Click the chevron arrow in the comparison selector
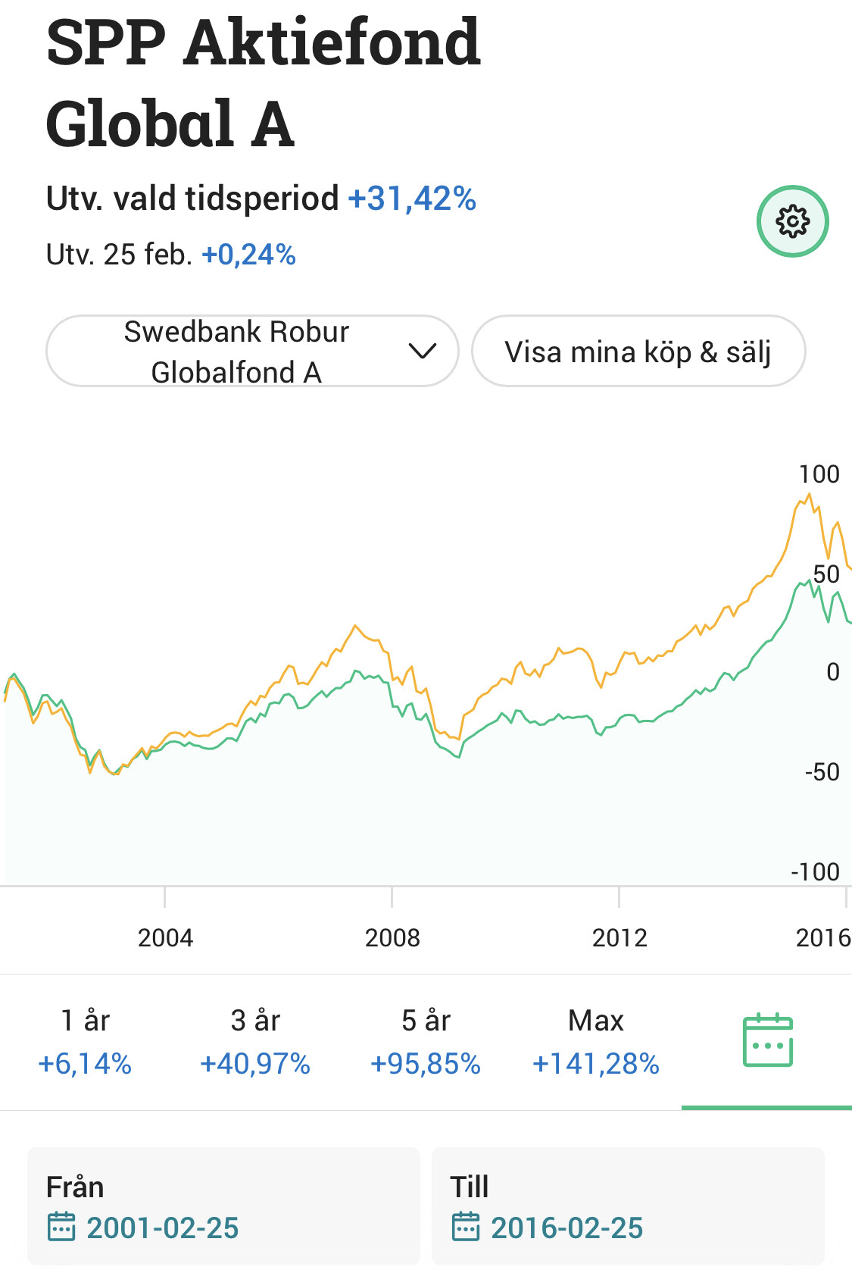Image resolution: width=852 pixels, height=1273 pixels. point(422,351)
